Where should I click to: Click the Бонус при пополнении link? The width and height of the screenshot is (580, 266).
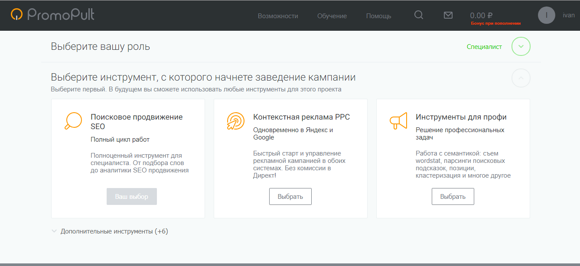(495, 23)
